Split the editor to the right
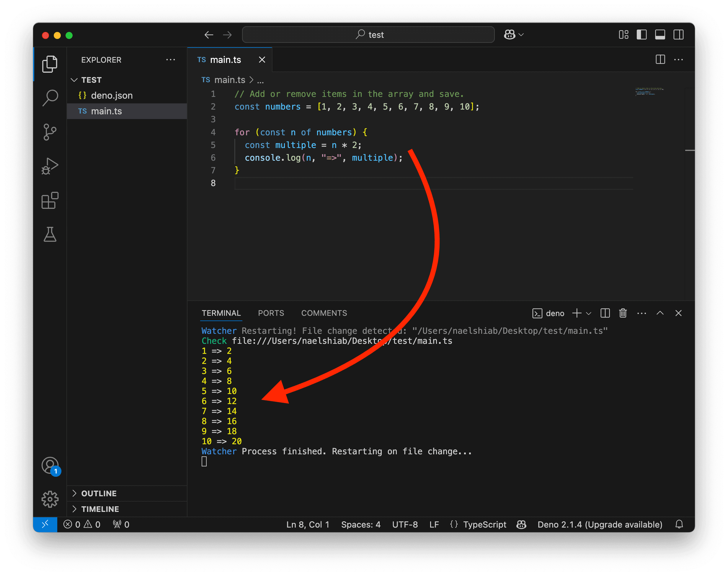This screenshot has width=728, height=576. pyautogui.click(x=660, y=60)
